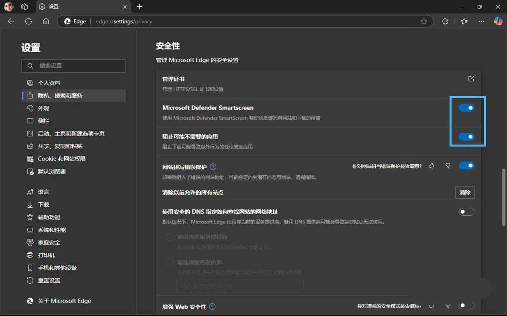Select the 使用当前服务提供商 radio button
507x316 pixels.
pos(169,237)
